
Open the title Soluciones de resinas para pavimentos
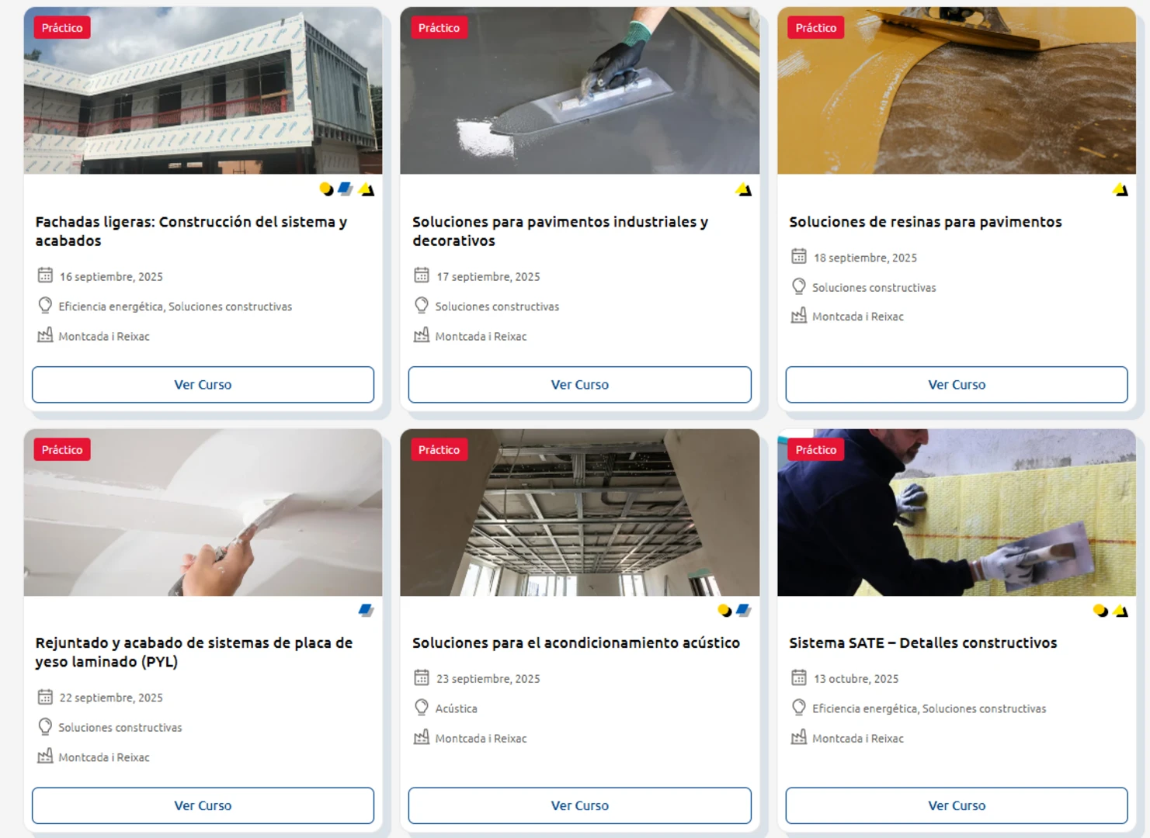[x=926, y=222]
